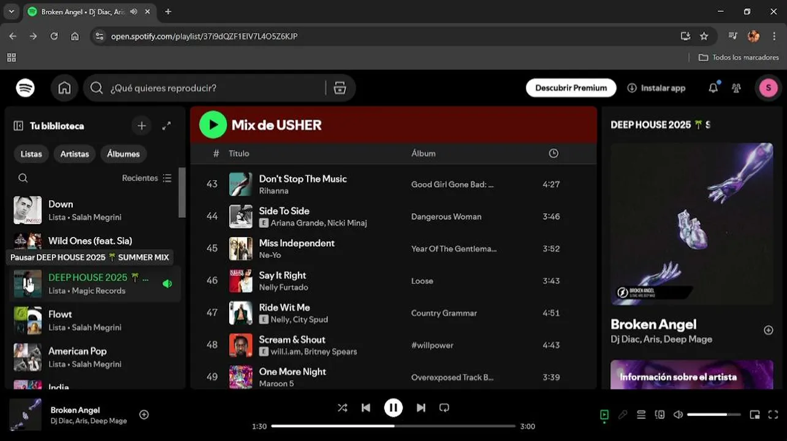Open Recientes sort dropdown
Screen dimensions: 787x441
(x=147, y=178)
